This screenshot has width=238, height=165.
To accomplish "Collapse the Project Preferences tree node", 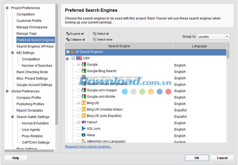I will tap(7, 8).
